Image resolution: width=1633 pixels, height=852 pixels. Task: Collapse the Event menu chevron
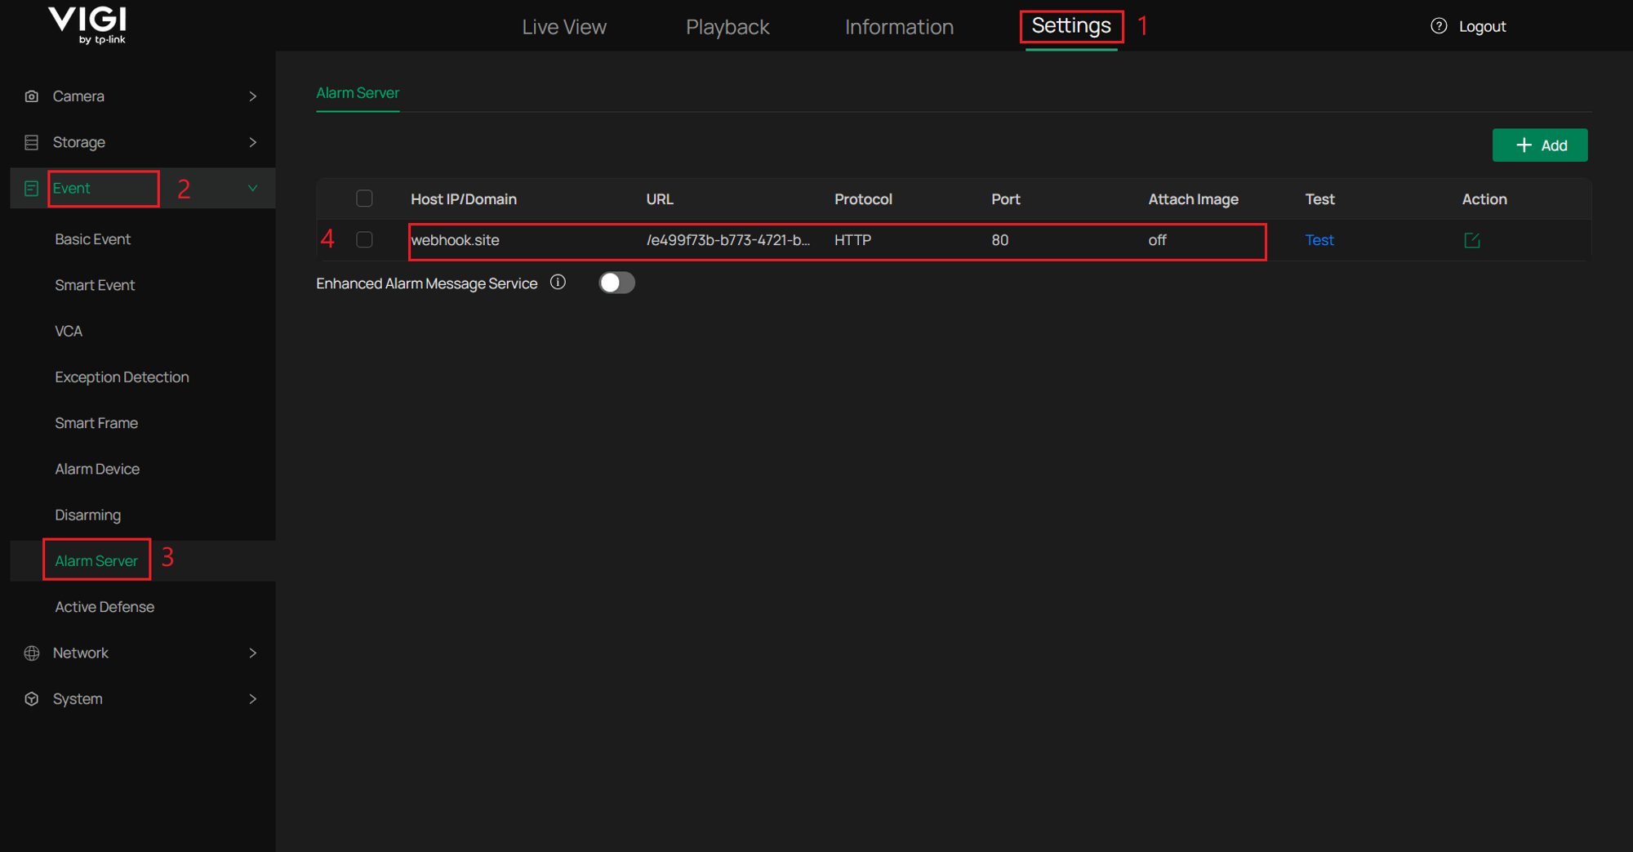coord(253,189)
